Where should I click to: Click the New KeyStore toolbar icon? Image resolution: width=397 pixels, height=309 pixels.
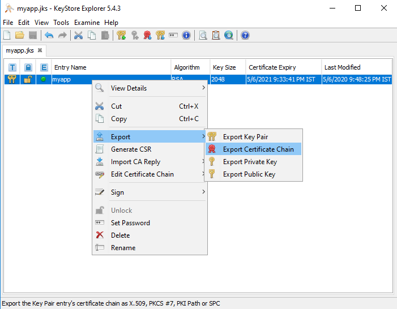click(7, 35)
